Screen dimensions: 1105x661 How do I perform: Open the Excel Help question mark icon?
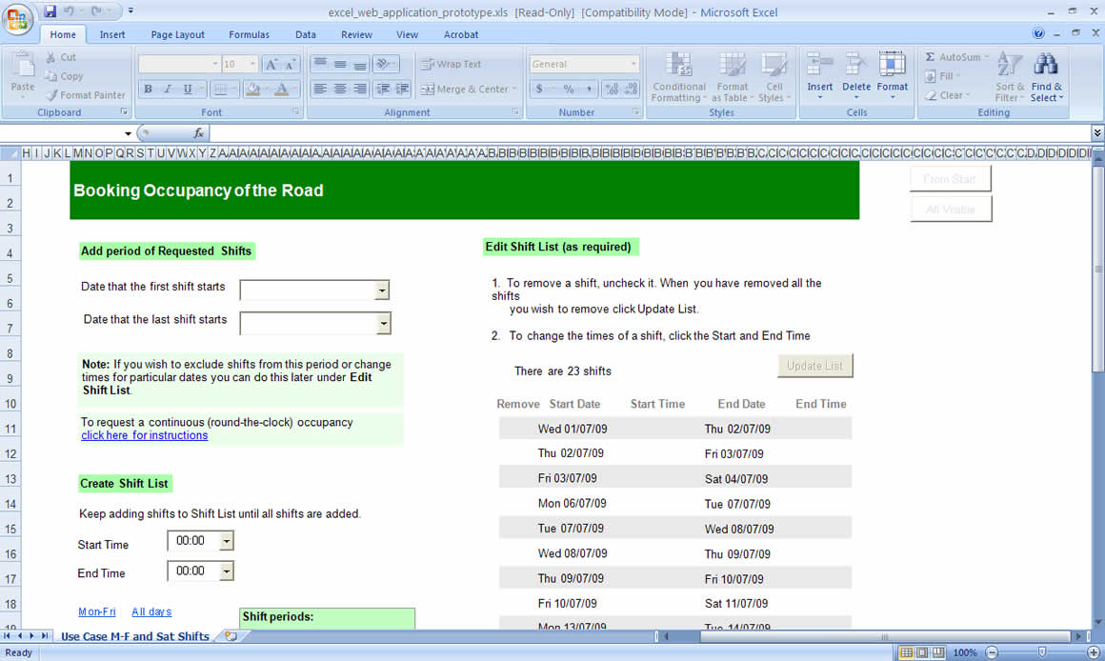coord(1038,33)
